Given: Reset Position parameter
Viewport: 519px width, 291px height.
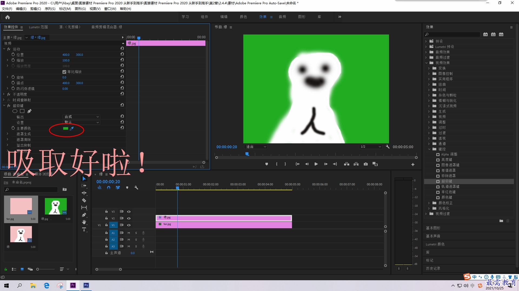Looking at the screenshot, I should (x=122, y=54).
